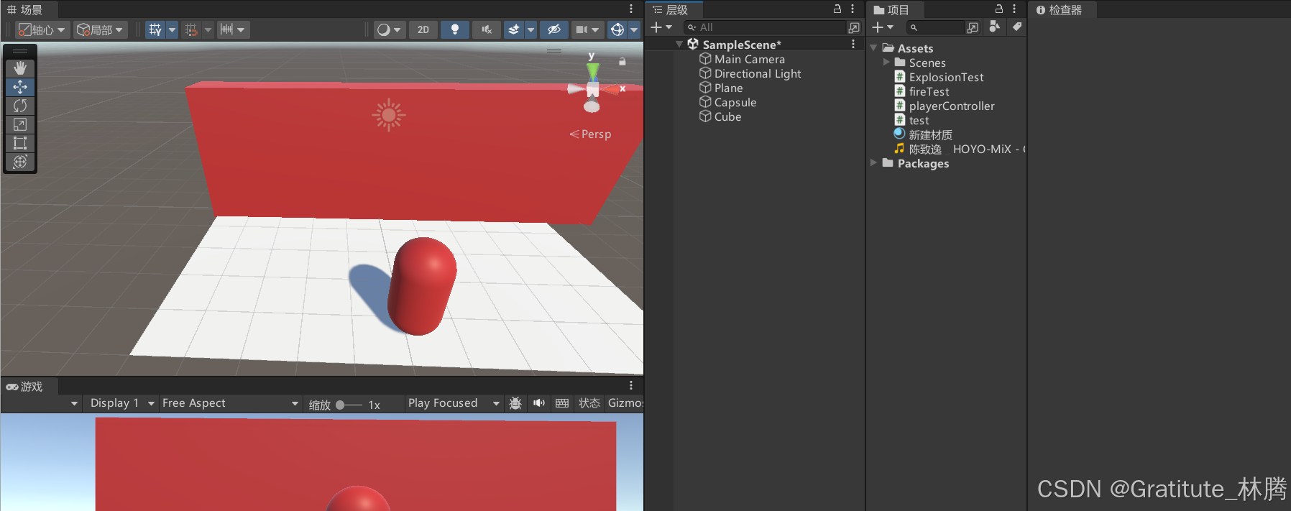This screenshot has height=511, width=1291.
Task: Click the lock icon near orientation gizmo
Action: tap(622, 61)
